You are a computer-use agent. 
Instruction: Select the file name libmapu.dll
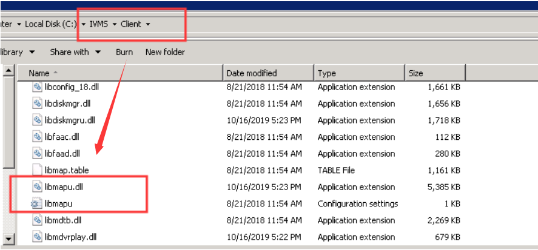click(x=64, y=187)
